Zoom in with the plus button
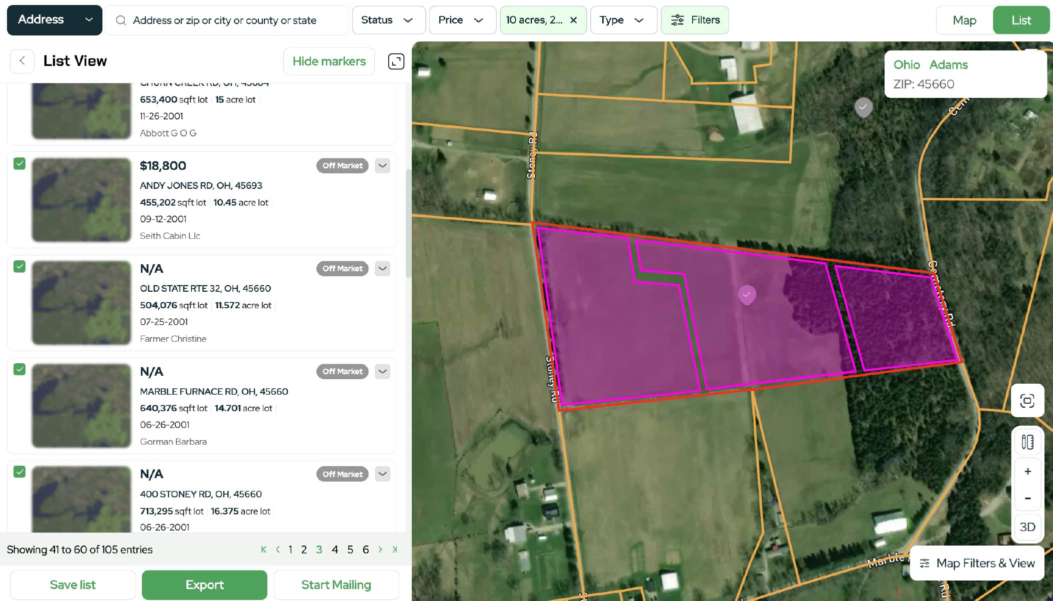 (x=1028, y=471)
